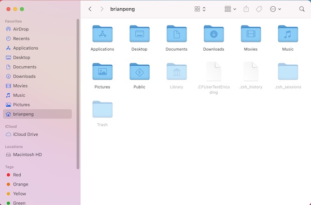Select the Public folder icon
Screen dimensions: 311x205
139,71
